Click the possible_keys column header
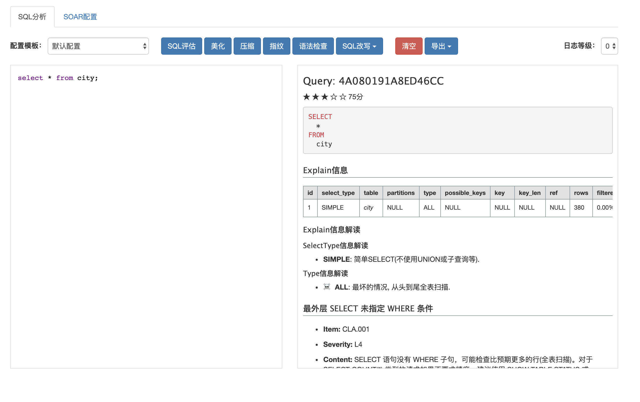640x402 pixels. click(x=465, y=193)
